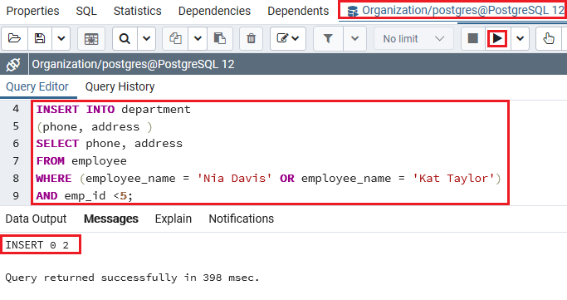Expand the Save options dropdown arrow
This screenshot has width=567, height=300.
[x=61, y=38]
